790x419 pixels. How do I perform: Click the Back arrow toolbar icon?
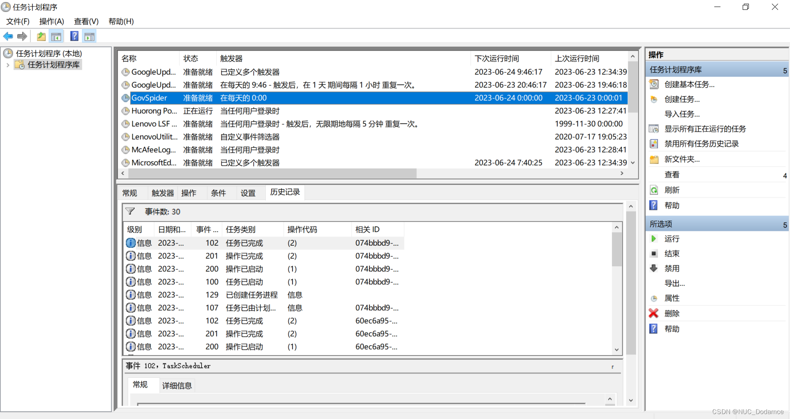click(x=8, y=36)
